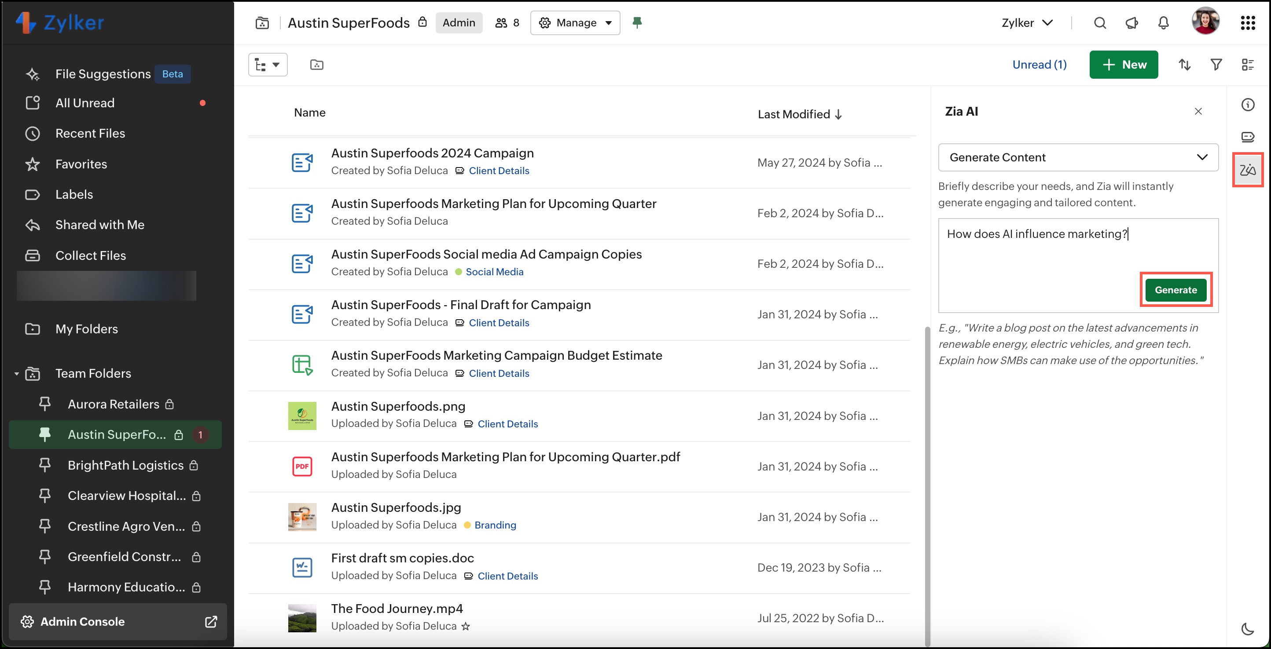1271x649 pixels.
Task: Toggle dark mode moon icon
Action: pos(1247,629)
